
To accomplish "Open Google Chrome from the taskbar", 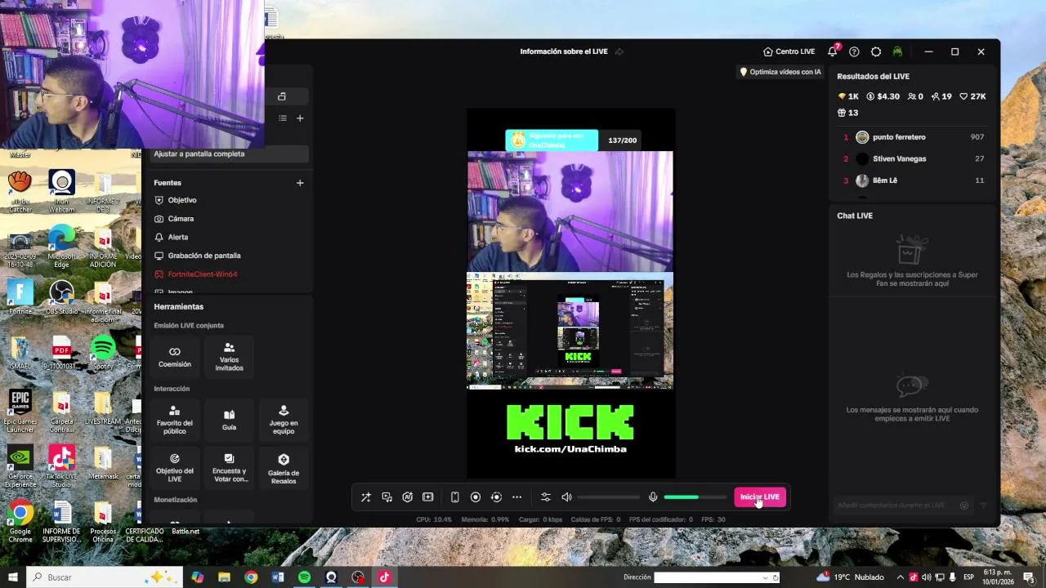I will [251, 577].
